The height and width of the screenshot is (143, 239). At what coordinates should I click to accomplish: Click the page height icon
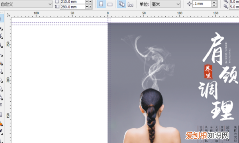pos(57,6)
